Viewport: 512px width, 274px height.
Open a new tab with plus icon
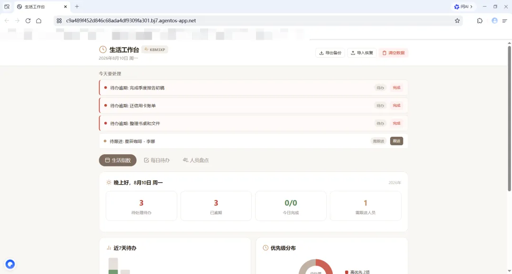(x=77, y=7)
